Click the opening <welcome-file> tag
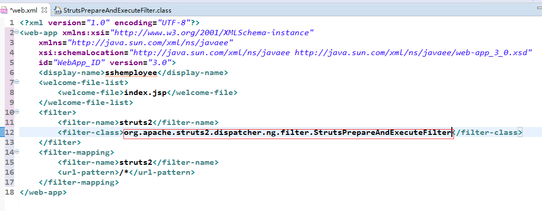 point(91,92)
